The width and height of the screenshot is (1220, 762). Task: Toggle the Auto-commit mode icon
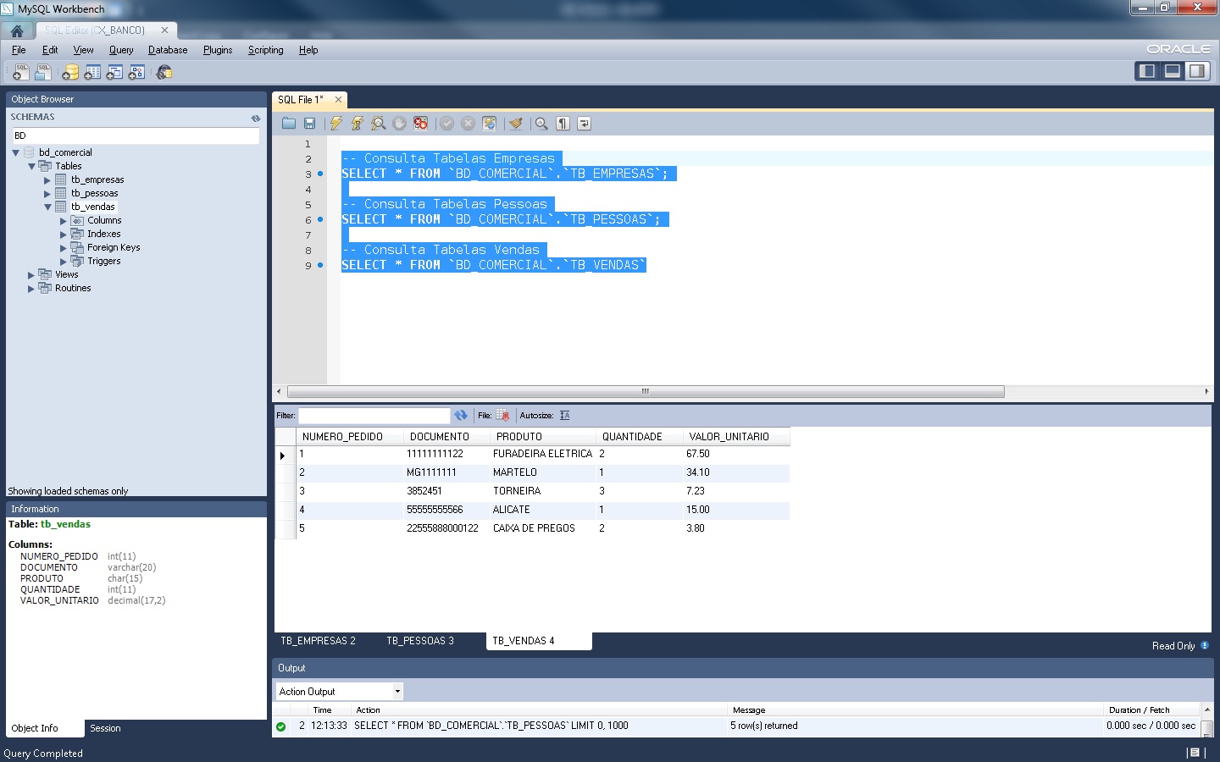[x=490, y=124]
